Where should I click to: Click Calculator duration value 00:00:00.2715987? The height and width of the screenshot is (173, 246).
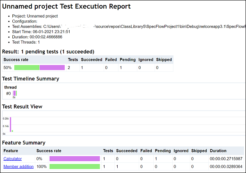pyautogui.click(x=225, y=159)
